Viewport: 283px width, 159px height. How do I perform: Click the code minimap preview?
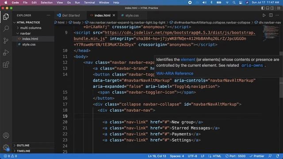[271, 33]
